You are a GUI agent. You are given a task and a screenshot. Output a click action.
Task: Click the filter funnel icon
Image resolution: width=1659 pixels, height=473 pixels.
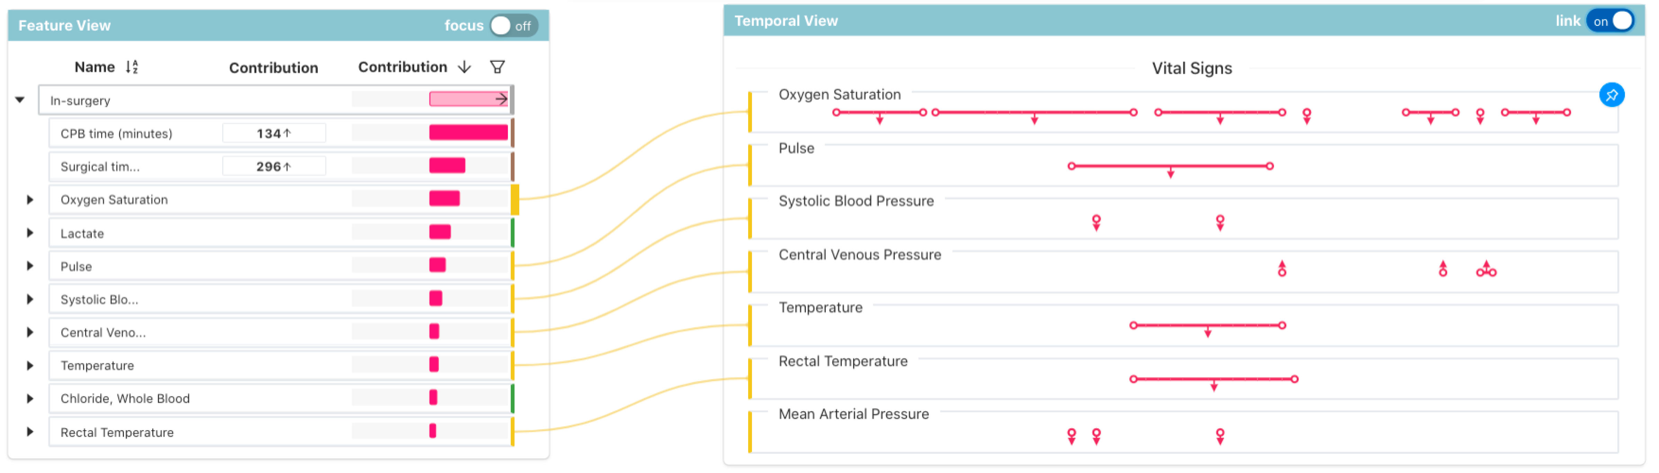point(497,67)
